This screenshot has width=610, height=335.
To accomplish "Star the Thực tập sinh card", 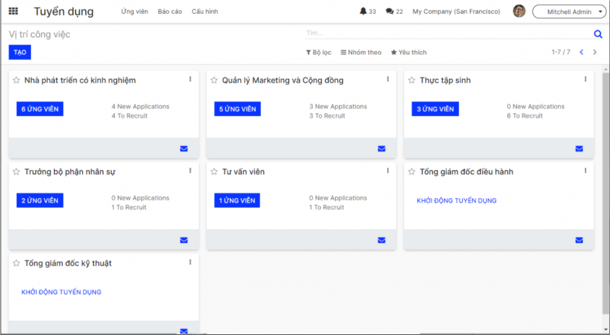I will [412, 80].
